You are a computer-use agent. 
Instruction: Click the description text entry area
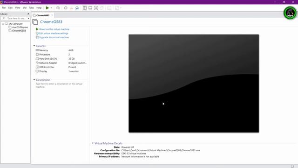pos(59,85)
